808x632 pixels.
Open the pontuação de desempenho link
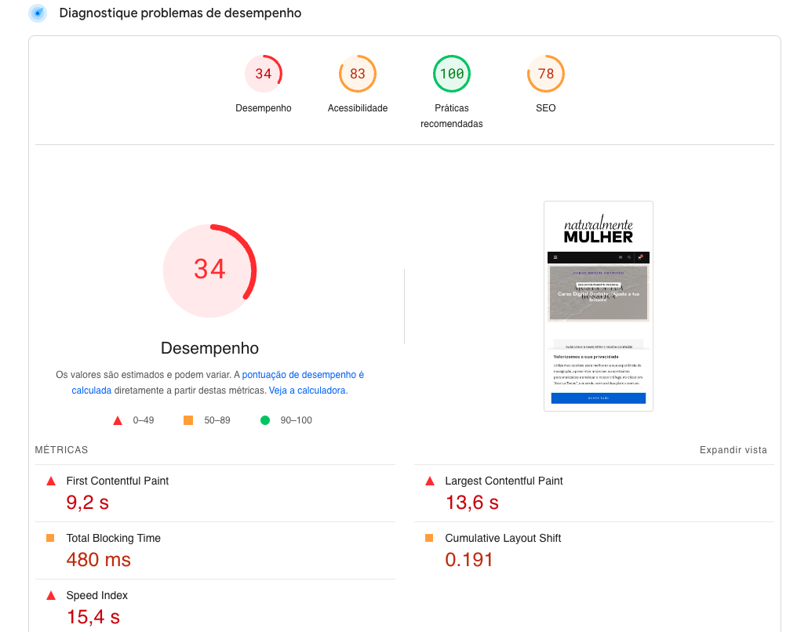[303, 375]
